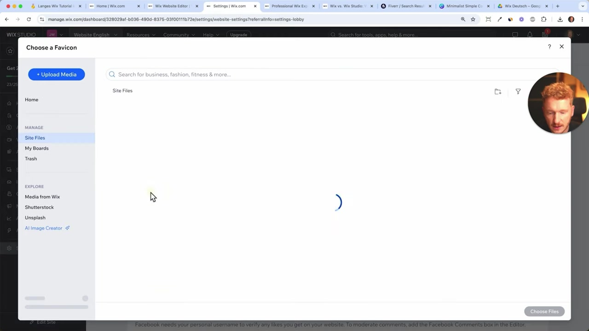Image resolution: width=589 pixels, height=331 pixels.
Task: Open My Boards section
Action: [36, 148]
